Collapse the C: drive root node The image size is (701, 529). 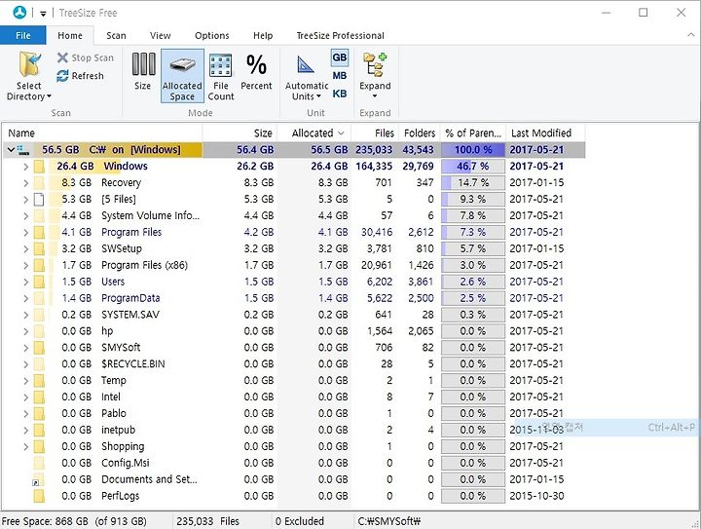pyautogui.click(x=11, y=150)
